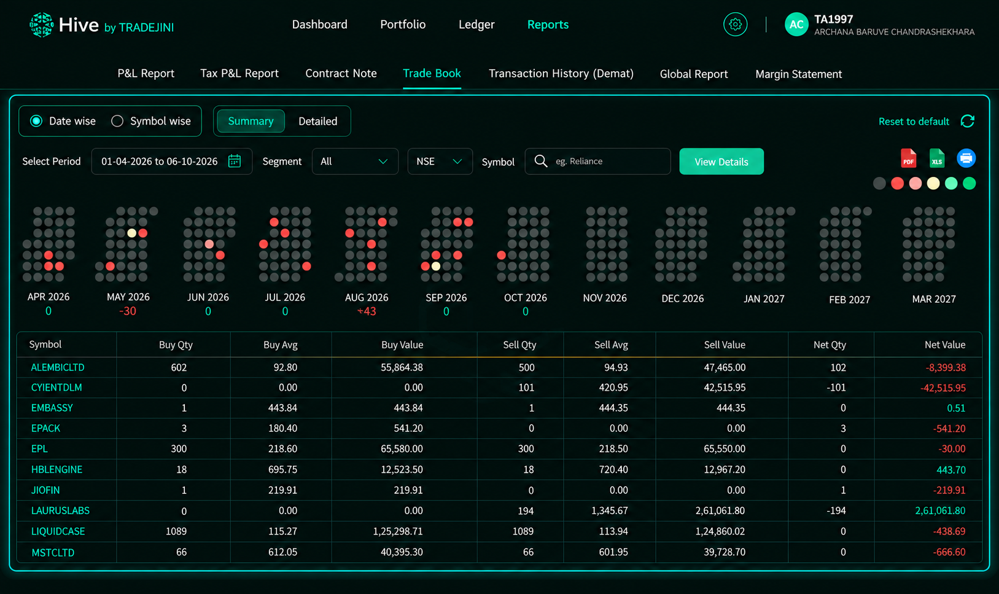Click the View Details button
This screenshot has width=999, height=594.
click(721, 162)
